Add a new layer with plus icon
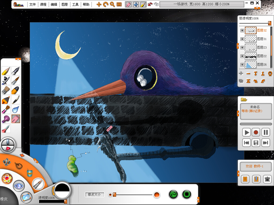The image size is (274, 205). [241, 74]
